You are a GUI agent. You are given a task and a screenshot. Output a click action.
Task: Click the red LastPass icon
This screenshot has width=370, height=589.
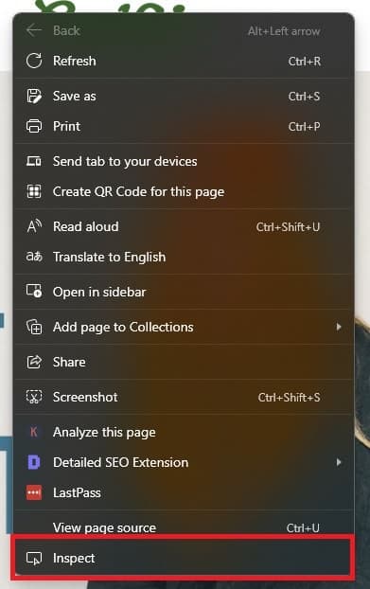pyautogui.click(x=34, y=492)
